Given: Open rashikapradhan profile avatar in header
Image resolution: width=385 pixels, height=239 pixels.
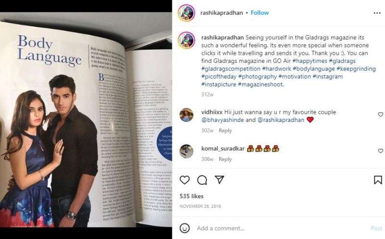Looking at the screenshot, I should [186, 13].
